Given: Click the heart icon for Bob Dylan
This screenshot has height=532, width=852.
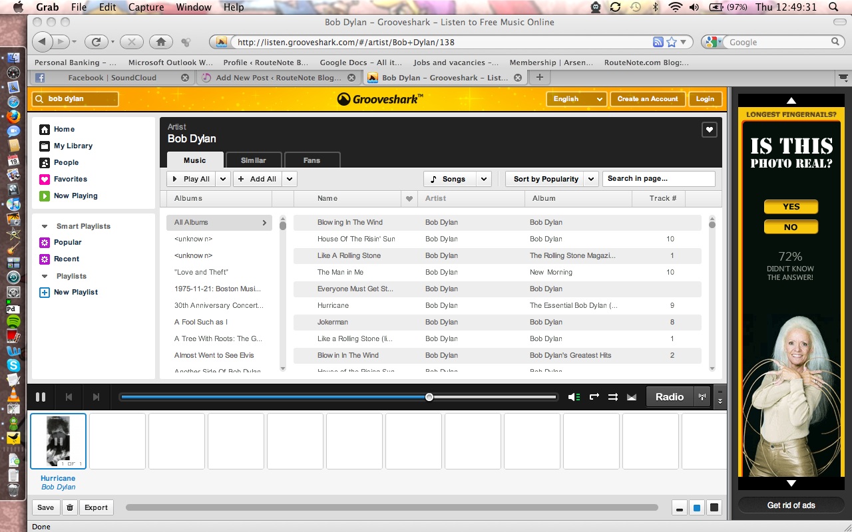Looking at the screenshot, I should tap(709, 130).
